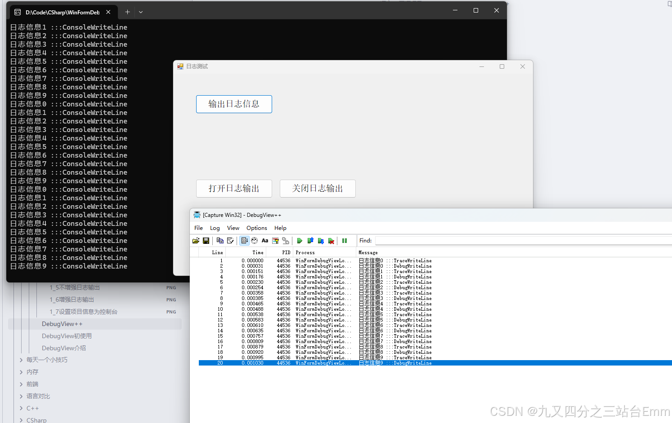Click inside the Find input field
672x423 pixels.
click(524, 241)
